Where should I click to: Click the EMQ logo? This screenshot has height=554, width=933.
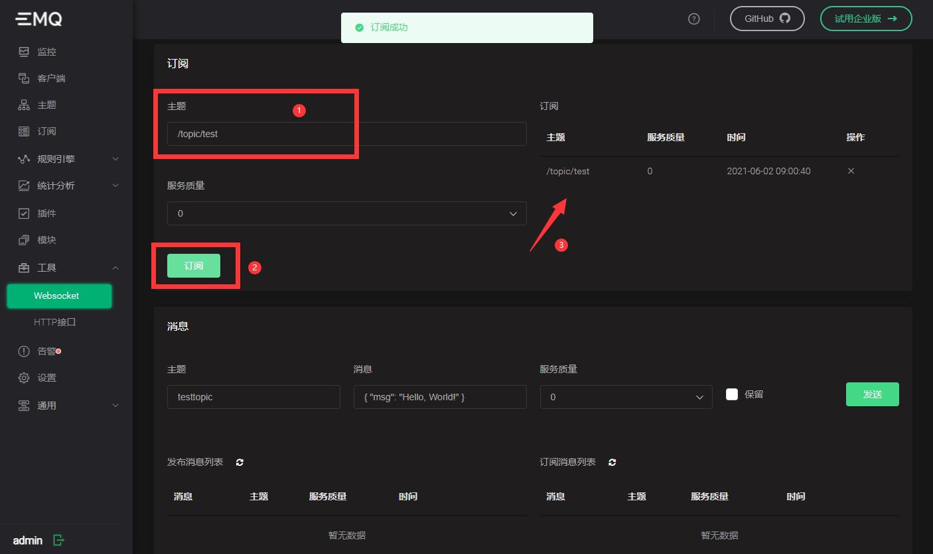(38, 19)
